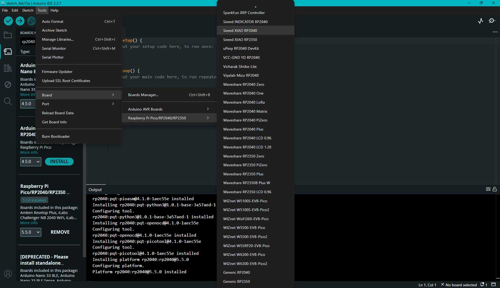Click Reload Board Data
Screen dimensions: 500x288
click(78, 113)
